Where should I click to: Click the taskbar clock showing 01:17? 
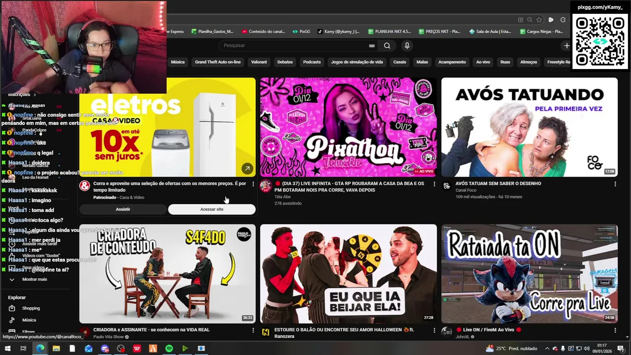(602, 349)
